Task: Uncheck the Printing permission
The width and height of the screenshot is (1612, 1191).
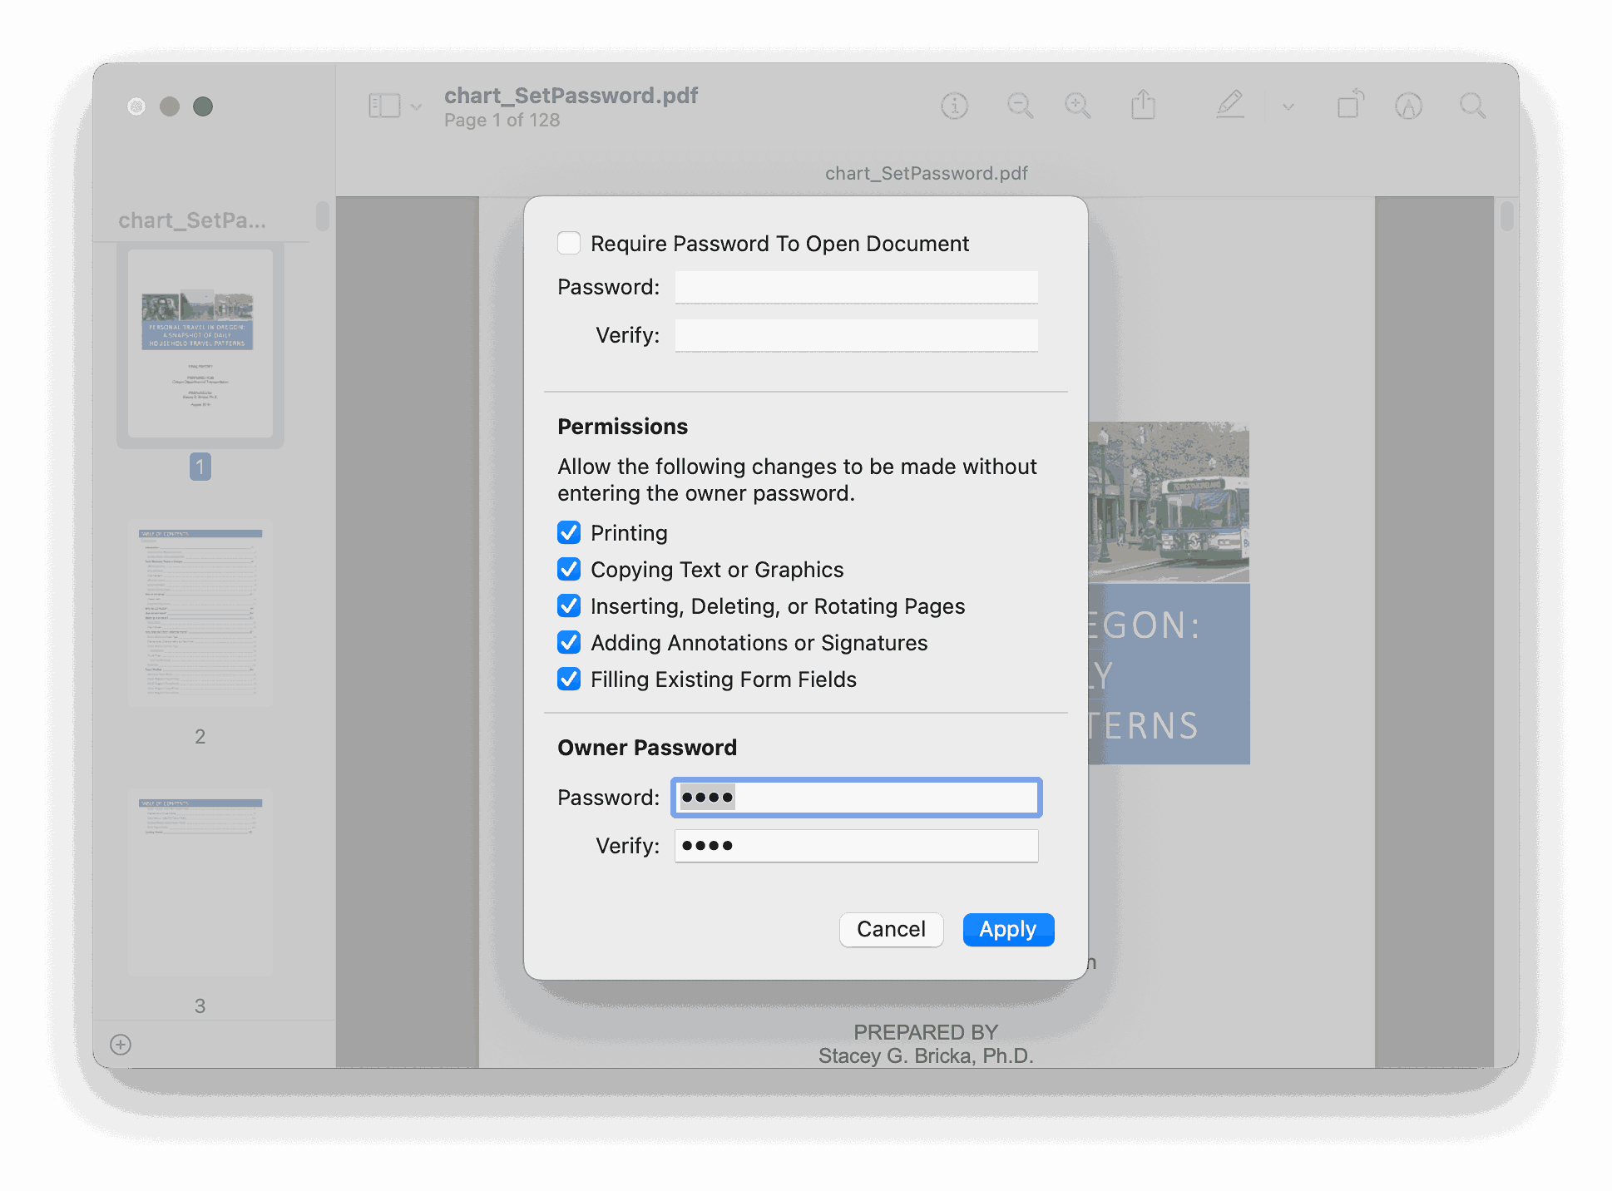Action: pyautogui.click(x=569, y=532)
